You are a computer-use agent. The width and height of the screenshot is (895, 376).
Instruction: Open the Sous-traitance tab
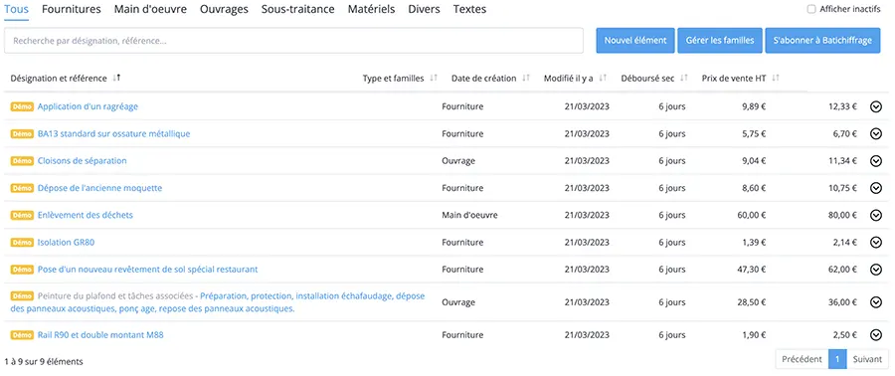[298, 9]
